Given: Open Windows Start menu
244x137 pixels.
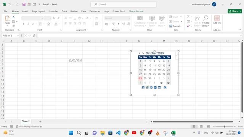Looking at the screenshot, I should [x=71, y=133].
